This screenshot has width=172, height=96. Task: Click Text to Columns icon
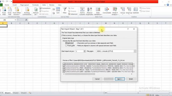pyautogui.click(x=82, y=11)
